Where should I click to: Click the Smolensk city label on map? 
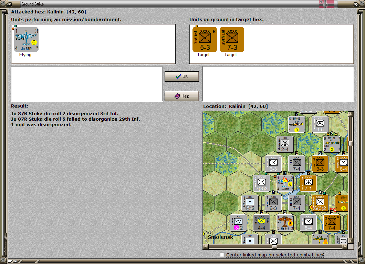(220, 237)
